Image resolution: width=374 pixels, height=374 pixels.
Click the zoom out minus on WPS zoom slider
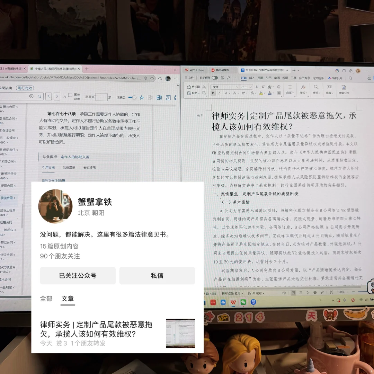tap(354, 292)
